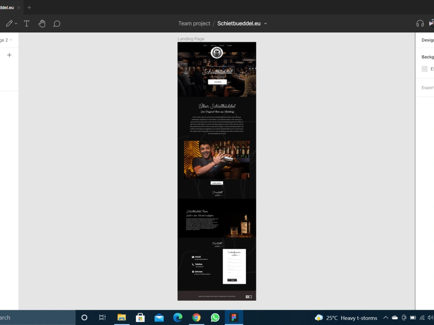Open a new tab with the plus button
The width and height of the screenshot is (434, 325).
(29, 7)
